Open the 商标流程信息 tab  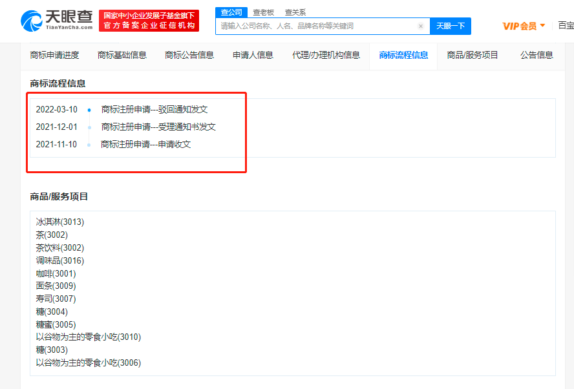click(x=403, y=56)
